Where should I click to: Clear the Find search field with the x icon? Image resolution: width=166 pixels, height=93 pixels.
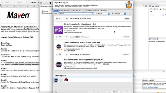point(93,14)
